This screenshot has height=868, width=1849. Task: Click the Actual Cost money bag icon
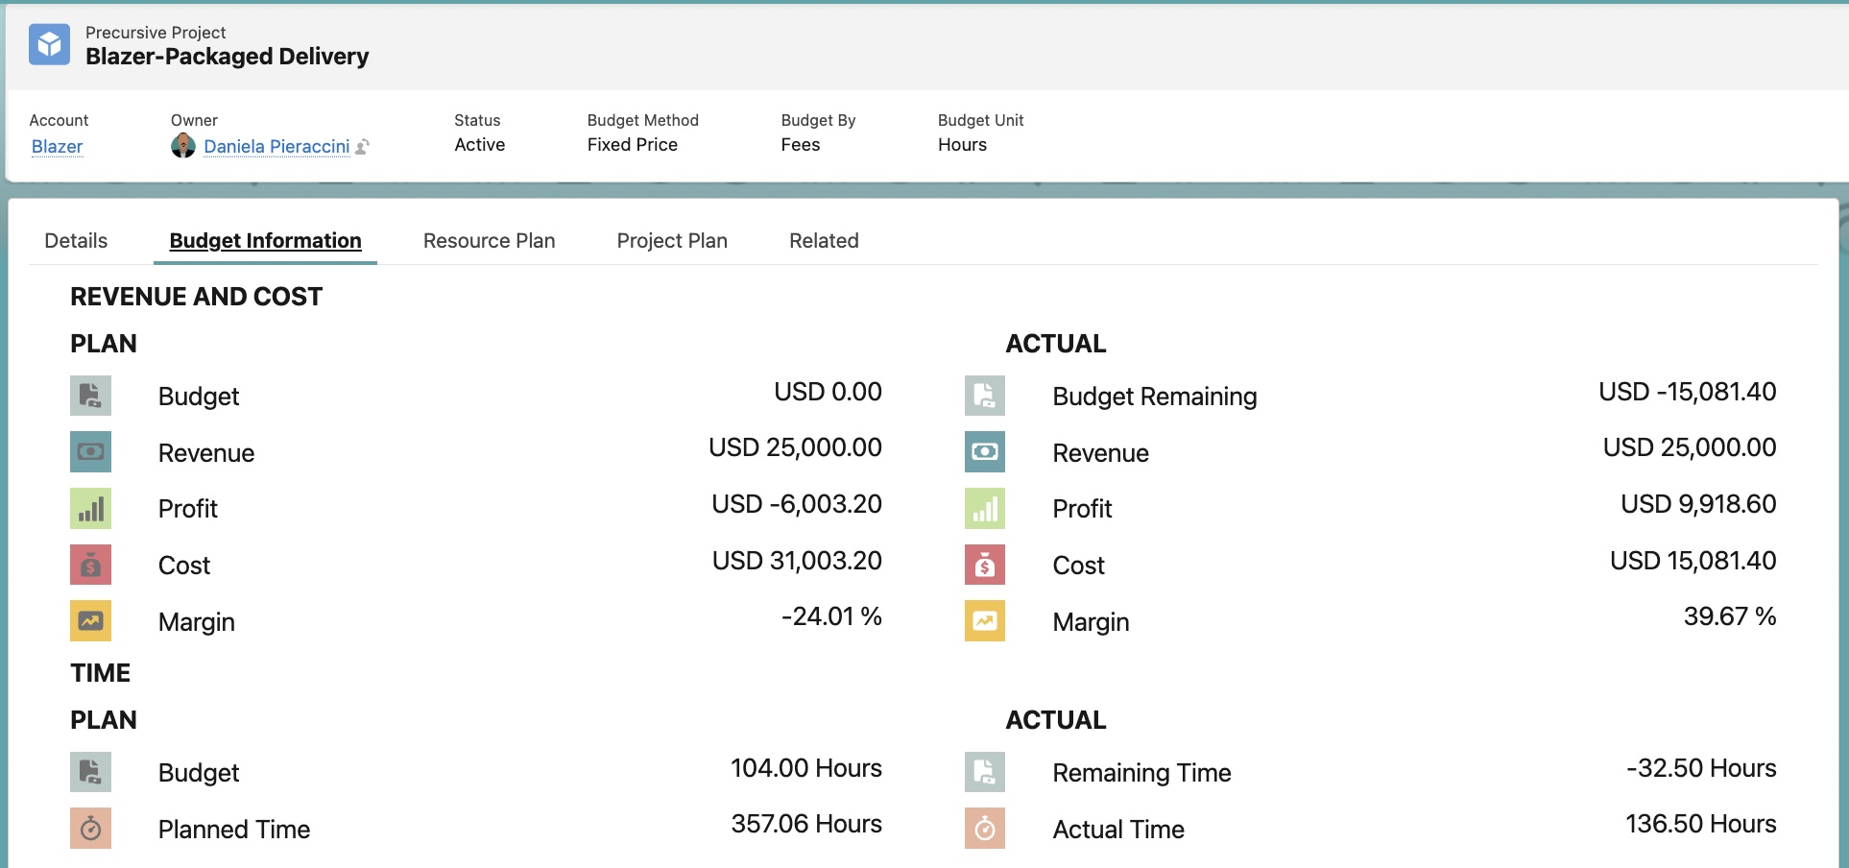(x=985, y=565)
